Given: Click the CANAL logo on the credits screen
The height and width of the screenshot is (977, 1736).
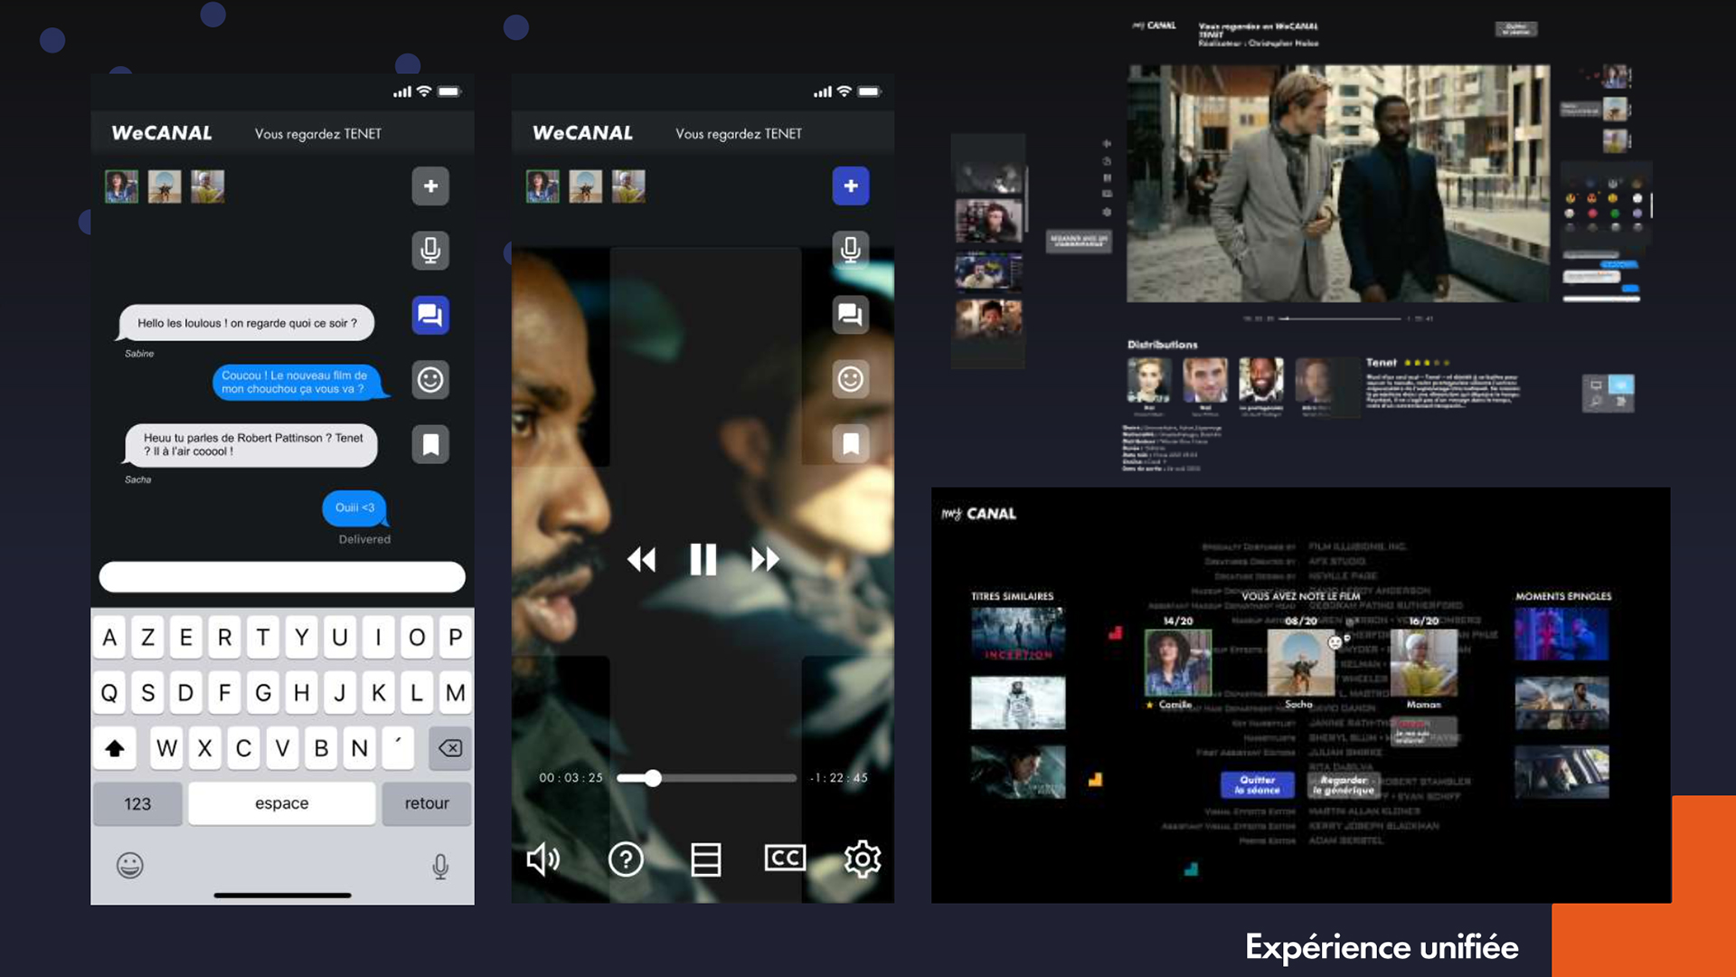Looking at the screenshot, I should pos(978,514).
